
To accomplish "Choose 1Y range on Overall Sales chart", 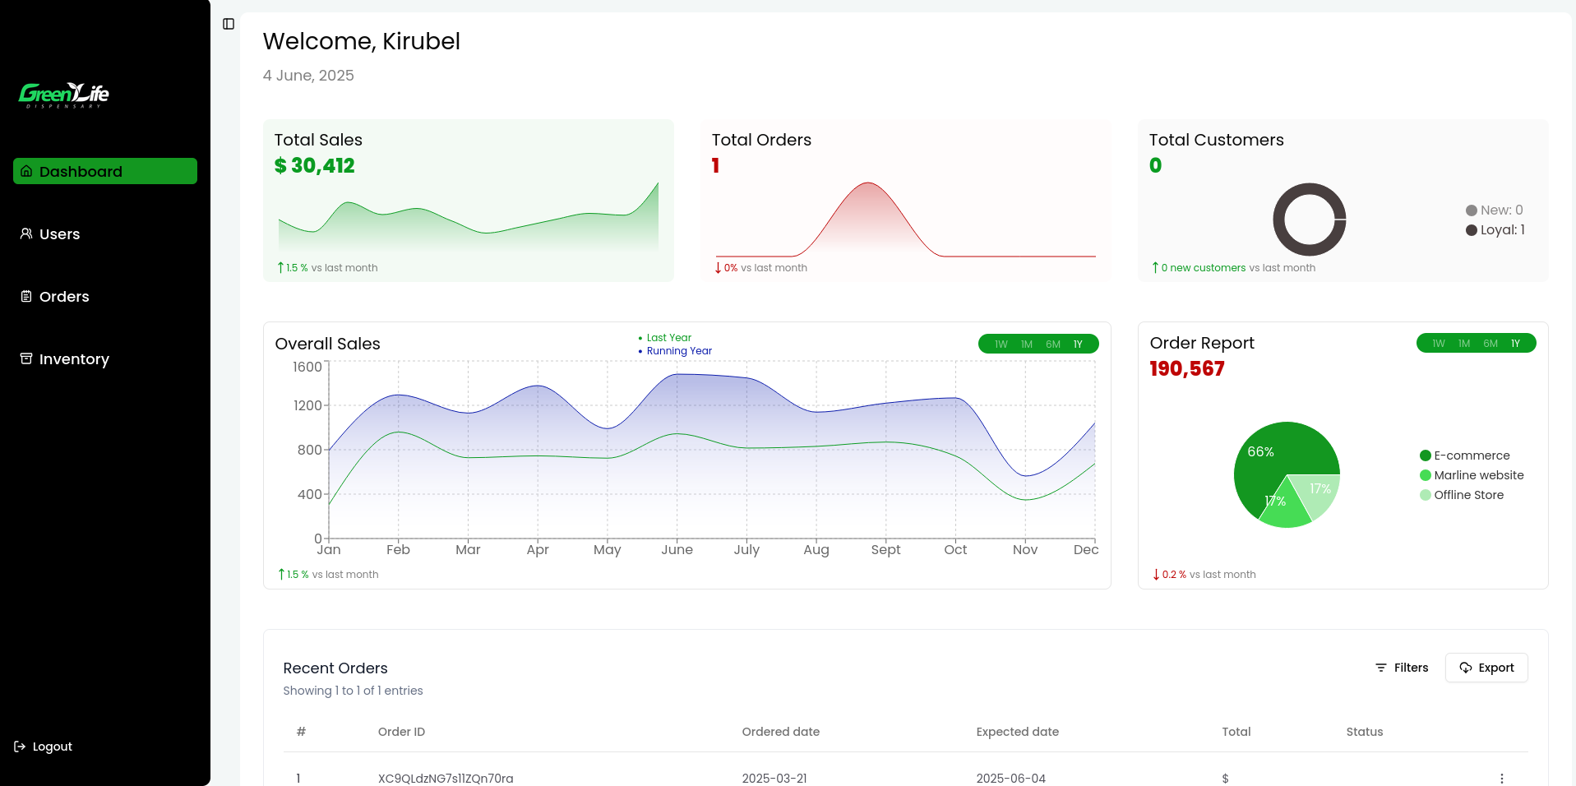I will coord(1078,344).
